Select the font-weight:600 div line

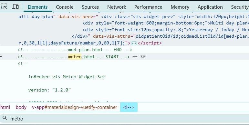point(166,23)
